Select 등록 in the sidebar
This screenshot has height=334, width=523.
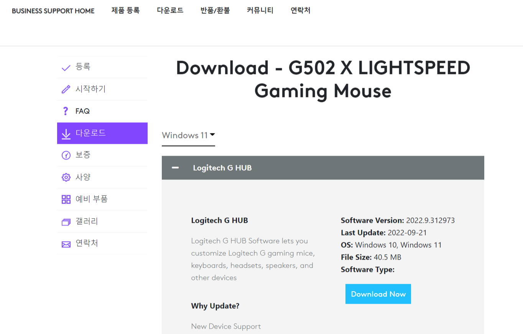pos(102,67)
